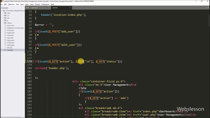Click file icon beside database_connection.php
This screenshot has width=210, height=118.
point(5,28)
